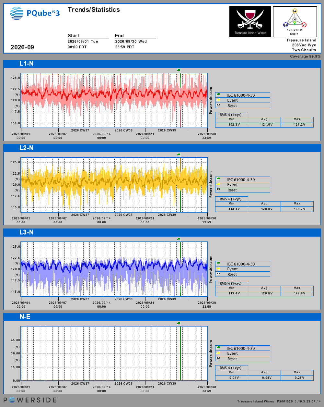Screen dimensions: 324x407
Task: Click L3-N Avg value 120.8V
Action: tap(267, 293)
